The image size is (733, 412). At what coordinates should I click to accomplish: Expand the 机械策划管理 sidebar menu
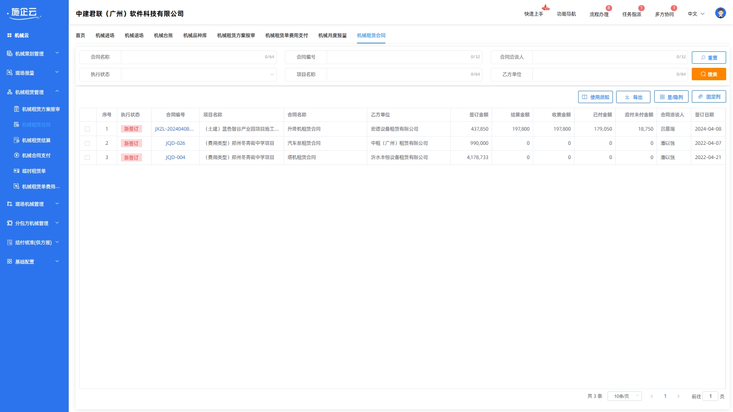(34, 54)
